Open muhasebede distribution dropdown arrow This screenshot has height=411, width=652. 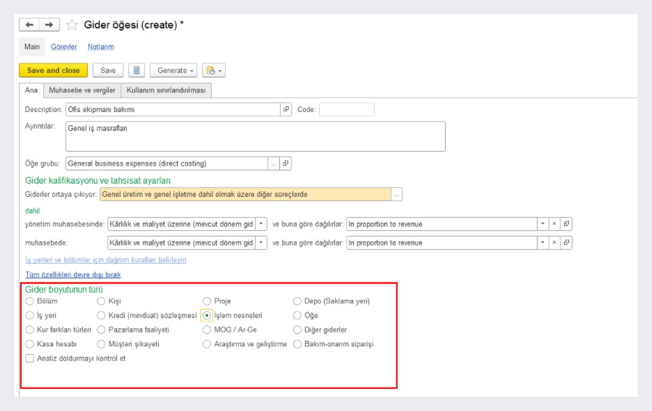click(x=542, y=243)
